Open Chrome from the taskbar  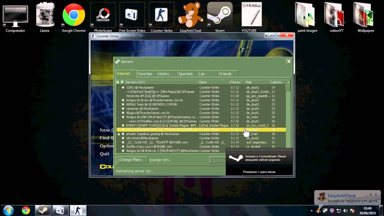[26, 211]
